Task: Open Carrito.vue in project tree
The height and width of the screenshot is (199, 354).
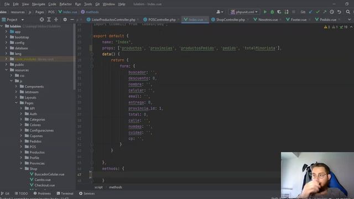Action: tap(43, 180)
